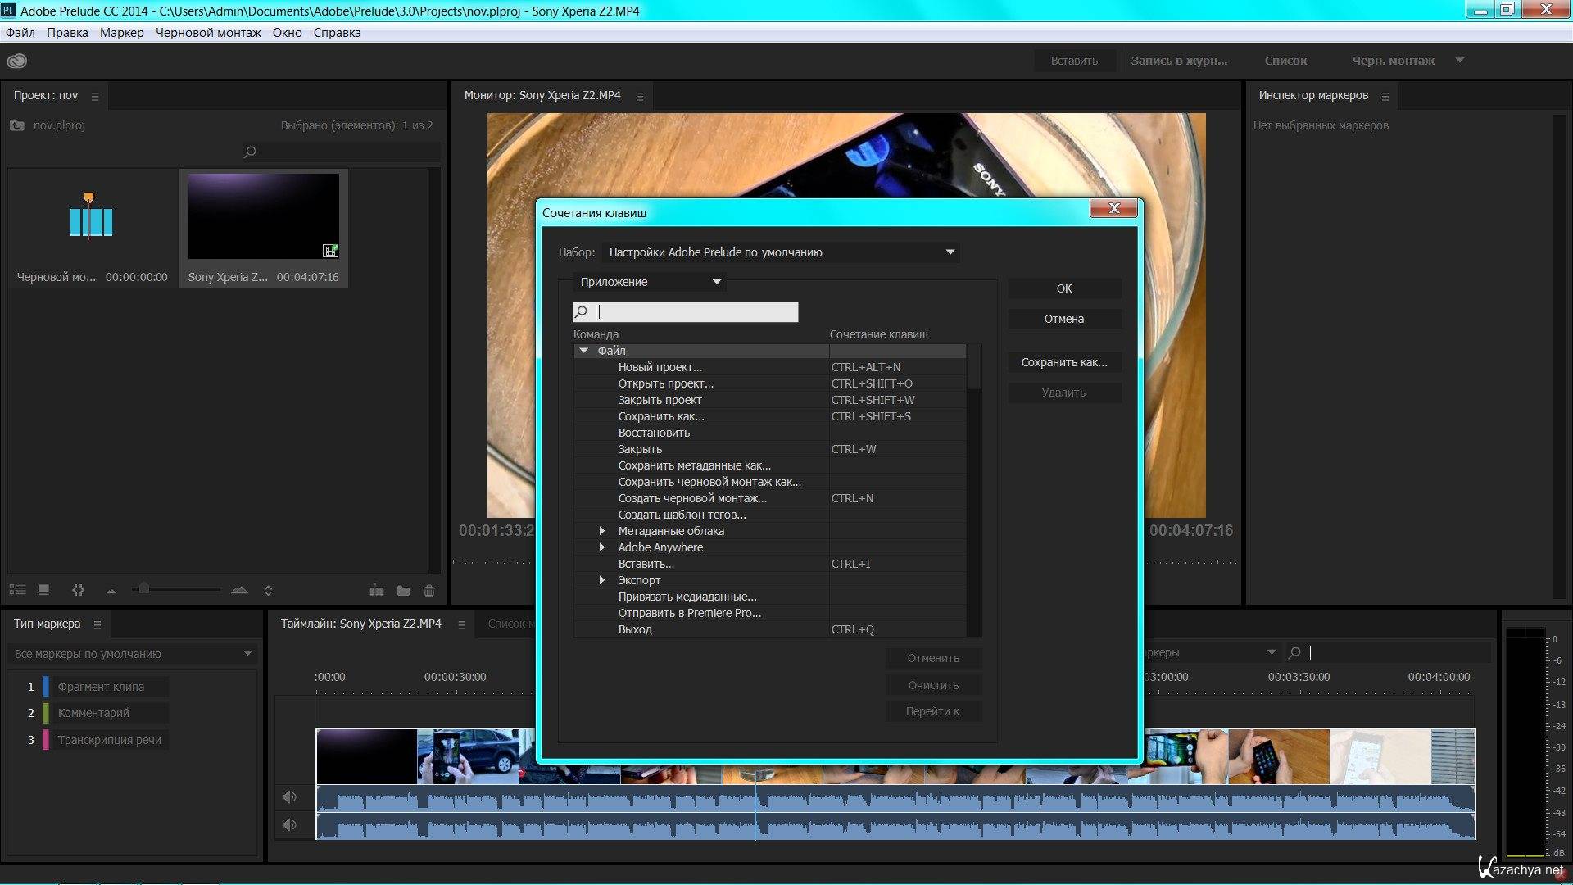Click the trash delete icon in Project
The width and height of the screenshot is (1573, 885).
point(429,590)
